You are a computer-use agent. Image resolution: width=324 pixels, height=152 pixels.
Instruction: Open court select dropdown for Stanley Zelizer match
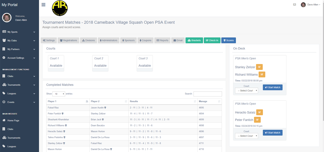pos(247,91)
